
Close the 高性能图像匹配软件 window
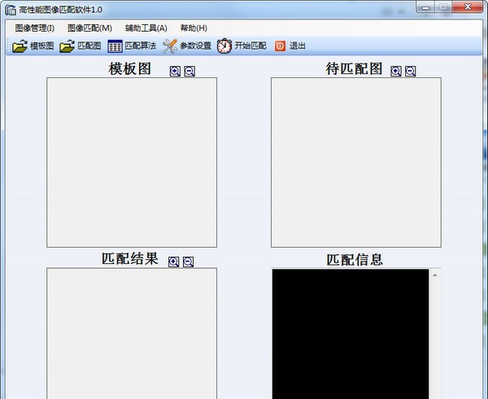click(x=468, y=7)
